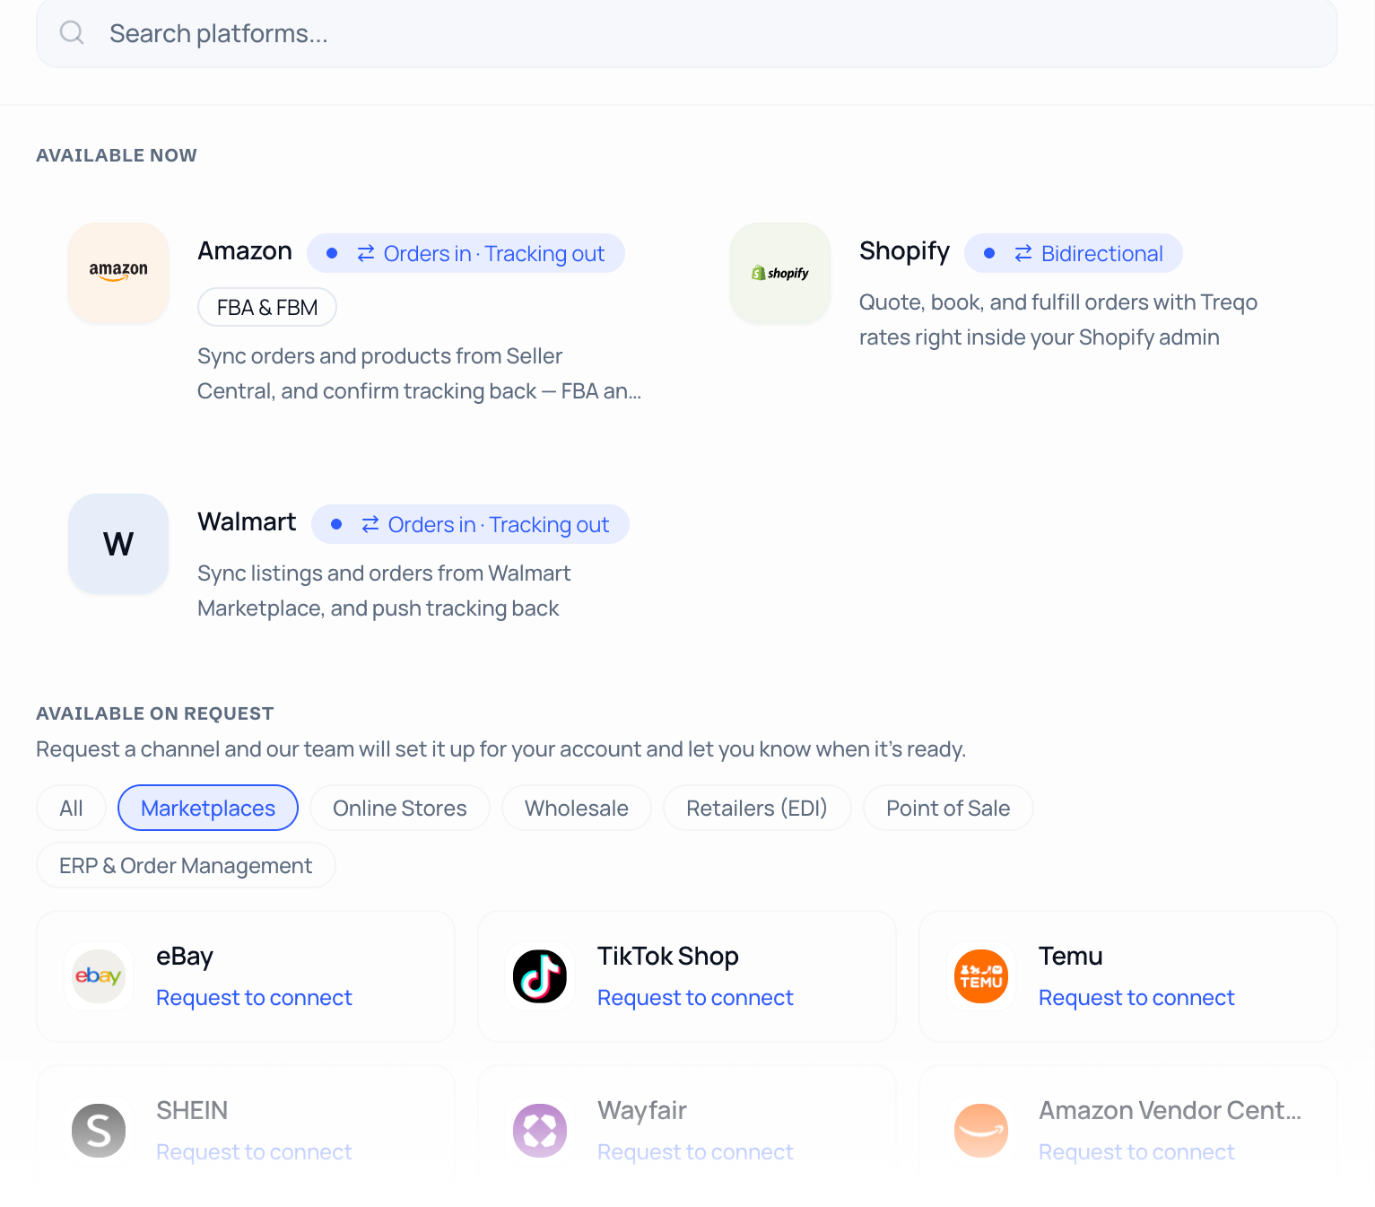Click the Walmart Marketplace description text
This screenshot has height=1207, width=1375.
pos(384,590)
